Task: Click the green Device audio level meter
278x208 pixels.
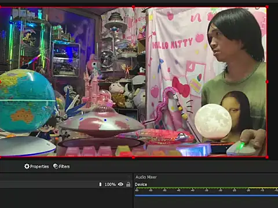Action: (206, 188)
